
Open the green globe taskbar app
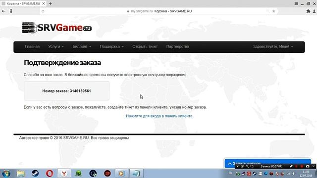pos(78,174)
